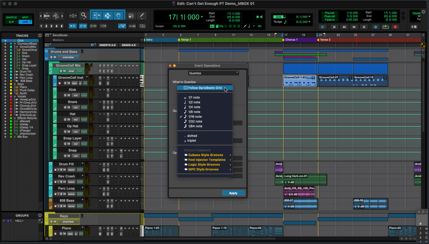429x244 pixels.
Task: Open Cubase Style Grooves submenu
Action: pyautogui.click(x=205, y=155)
